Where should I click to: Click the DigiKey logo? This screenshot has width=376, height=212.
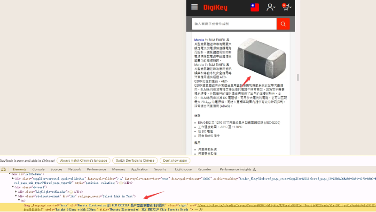pos(215,8)
